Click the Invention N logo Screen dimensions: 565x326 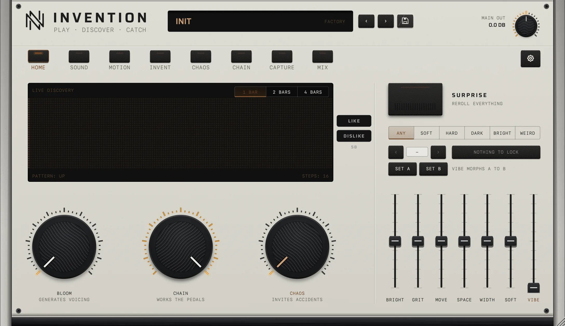click(35, 20)
